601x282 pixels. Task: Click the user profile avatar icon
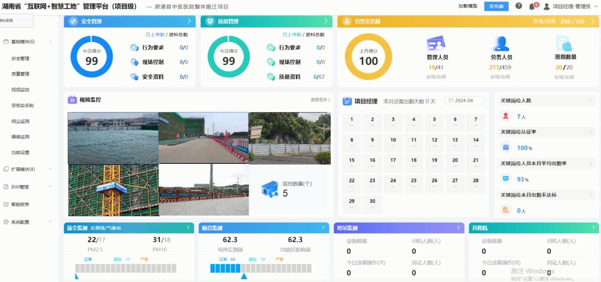(x=547, y=6)
